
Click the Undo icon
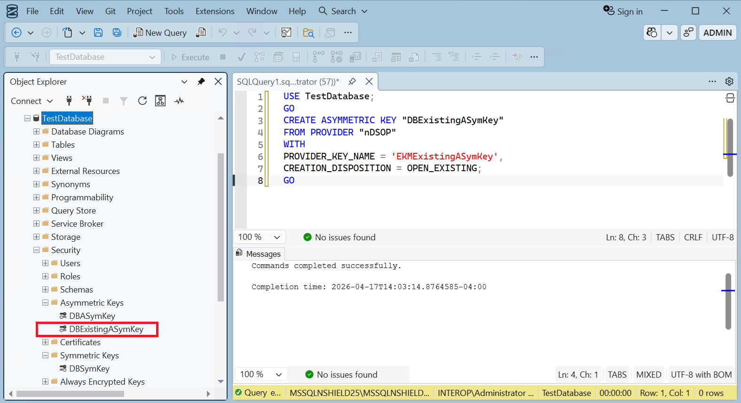(x=222, y=32)
